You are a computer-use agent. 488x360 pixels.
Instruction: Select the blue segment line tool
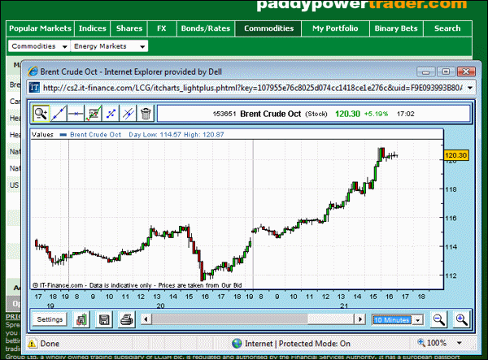click(x=111, y=114)
